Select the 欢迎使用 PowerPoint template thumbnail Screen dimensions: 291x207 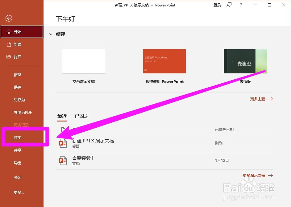pyautogui.click(x=164, y=61)
